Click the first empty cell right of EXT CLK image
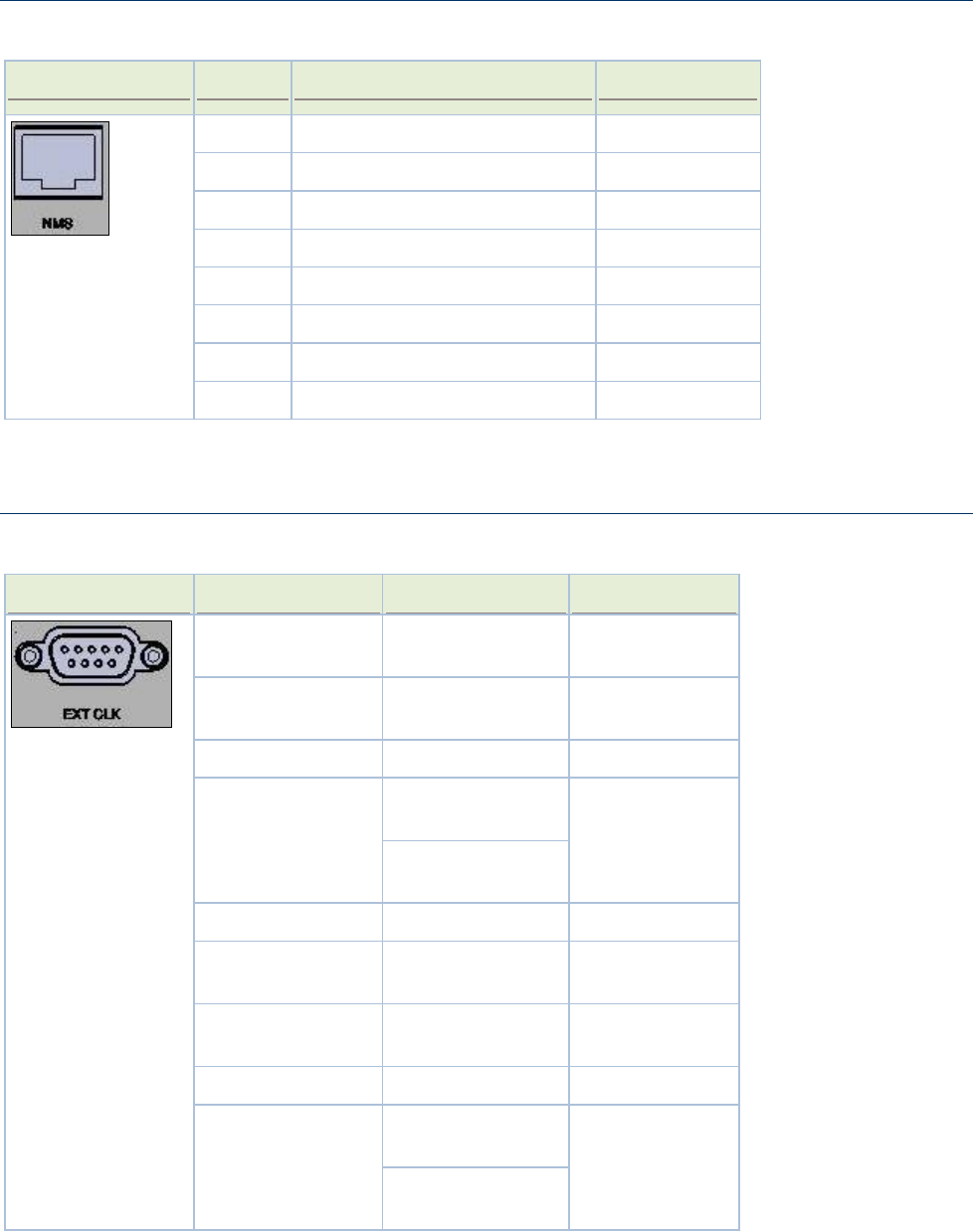973x1231 pixels. (x=288, y=646)
